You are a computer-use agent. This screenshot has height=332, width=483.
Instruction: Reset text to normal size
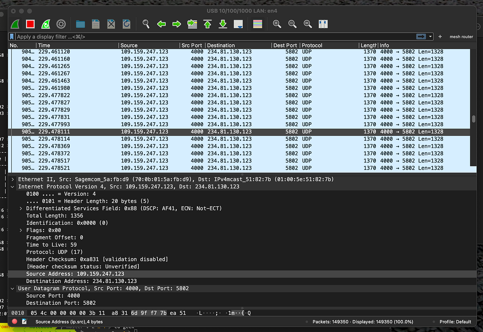308,24
